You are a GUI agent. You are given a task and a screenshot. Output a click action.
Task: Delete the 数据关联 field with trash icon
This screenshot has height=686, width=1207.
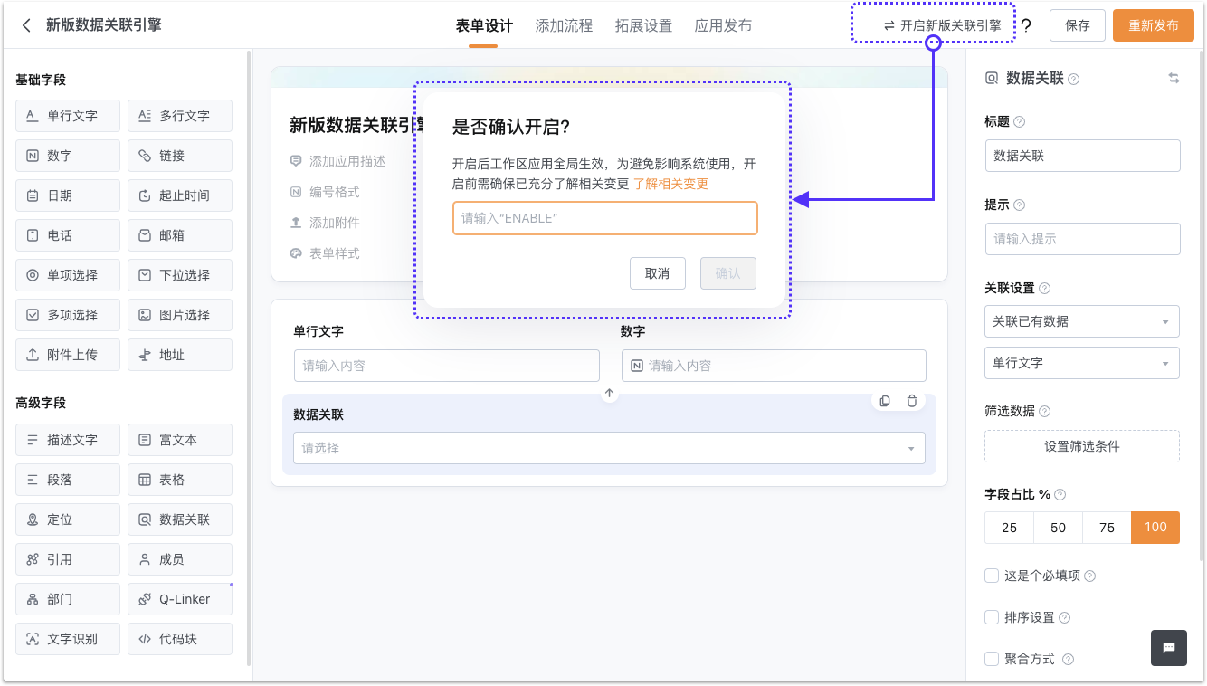(912, 401)
